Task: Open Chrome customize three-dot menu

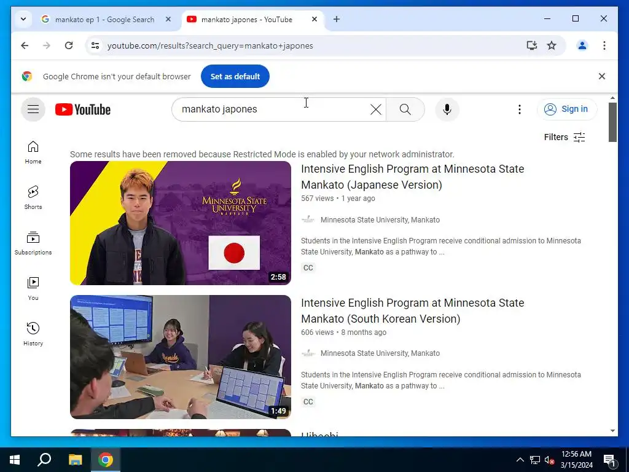Action: tap(604, 45)
